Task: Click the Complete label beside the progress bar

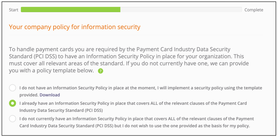Action: point(254,10)
